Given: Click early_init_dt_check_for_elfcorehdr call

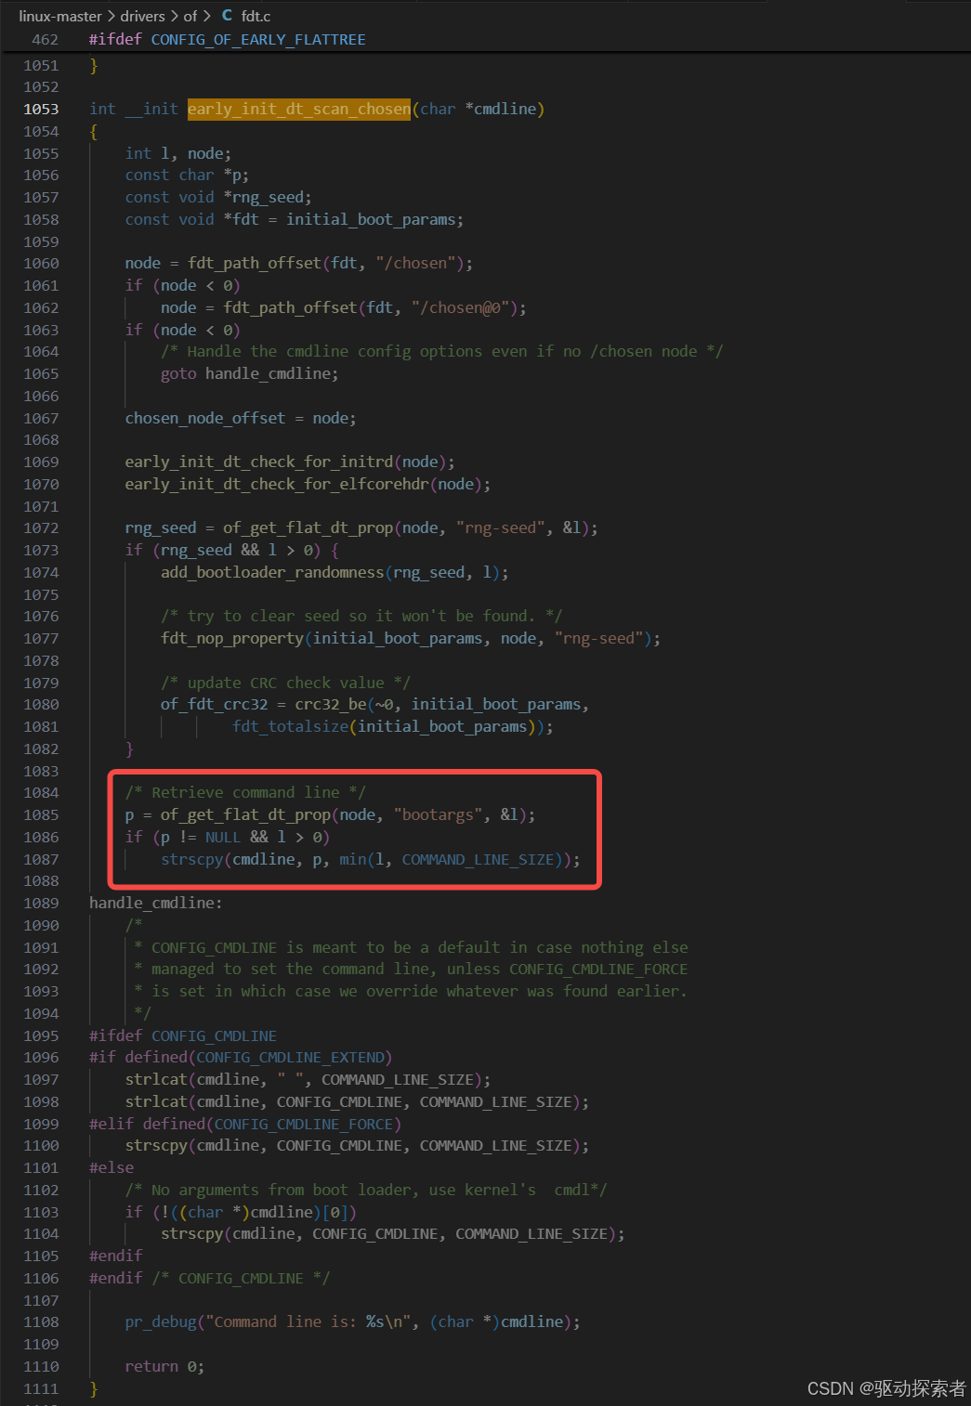Looking at the screenshot, I should pyautogui.click(x=308, y=485).
